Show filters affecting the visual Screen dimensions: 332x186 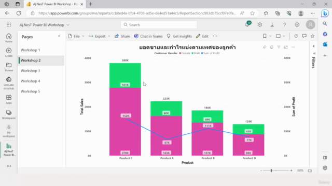[279, 47]
